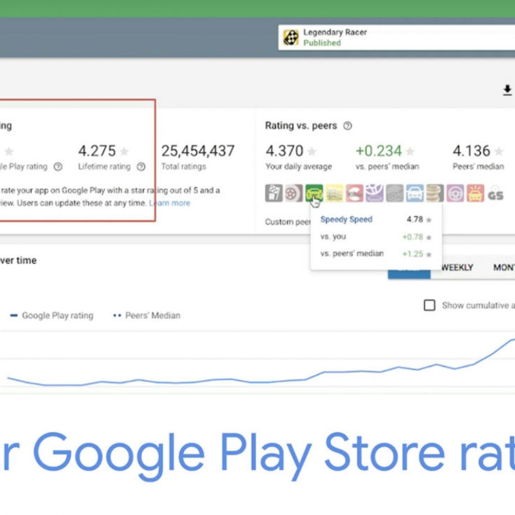This screenshot has height=515, width=515.
Task: Click the vs. you row label
Action: [x=333, y=237]
